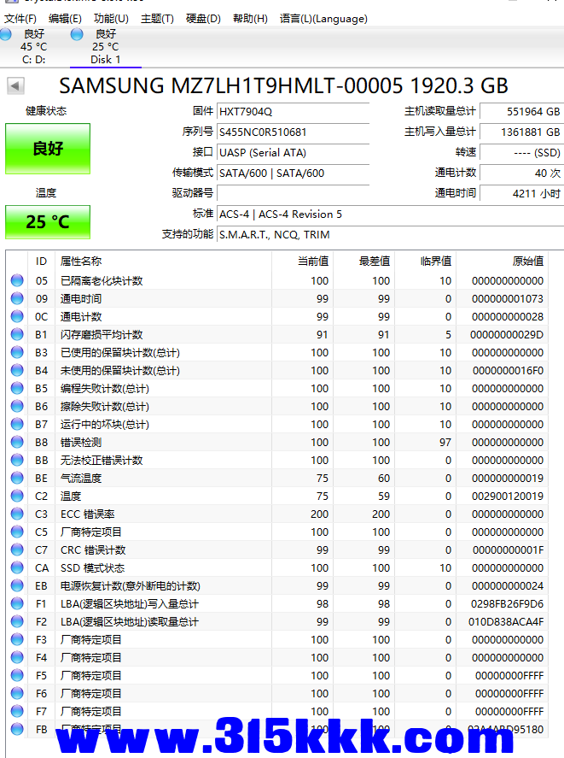This screenshot has width=564, height=758.
Task: Click the green 良好 health status button
Action: 48,149
